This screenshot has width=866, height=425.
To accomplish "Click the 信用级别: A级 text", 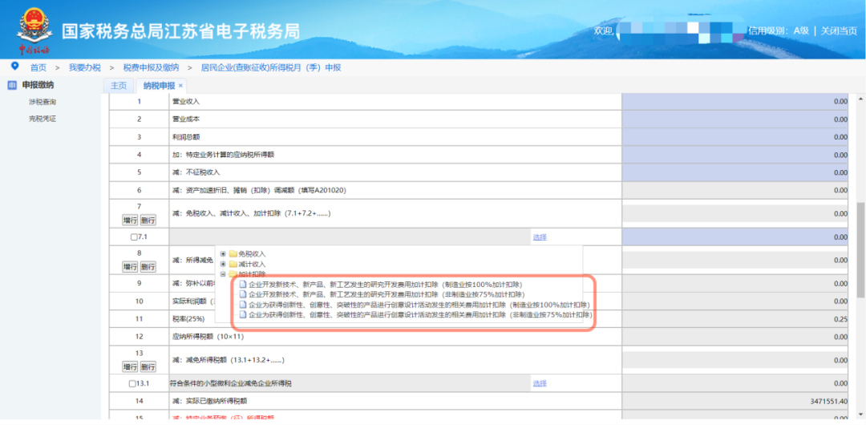I will pyautogui.click(x=778, y=31).
